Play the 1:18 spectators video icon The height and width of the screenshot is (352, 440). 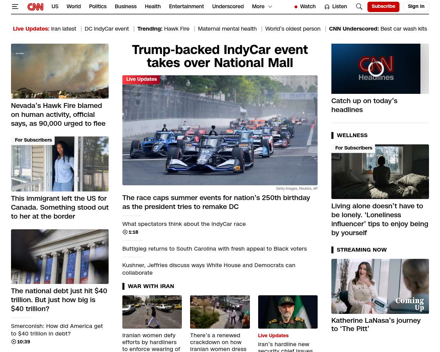(x=125, y=232)
